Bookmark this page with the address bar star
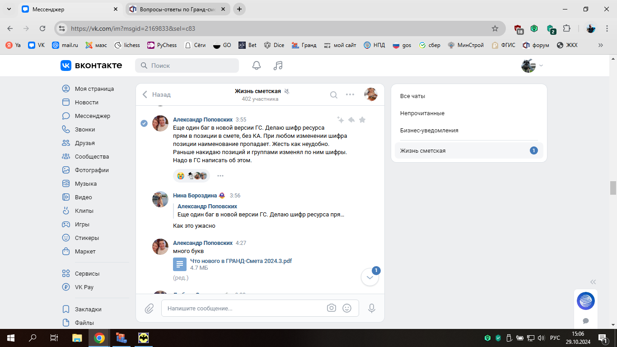Screen dimensions: 617x347 coord(495,28)
